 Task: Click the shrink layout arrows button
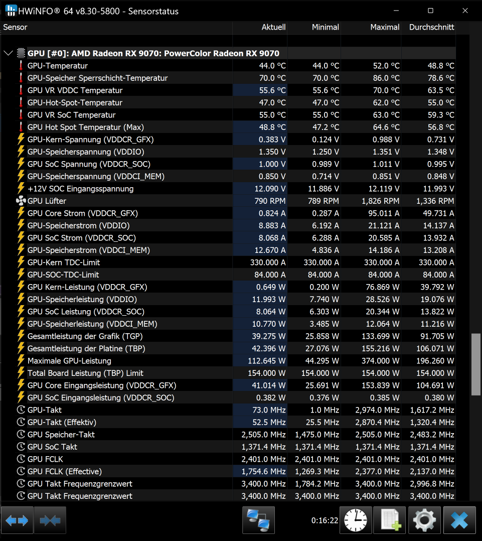pyautogui.click(x=50, y=520)
